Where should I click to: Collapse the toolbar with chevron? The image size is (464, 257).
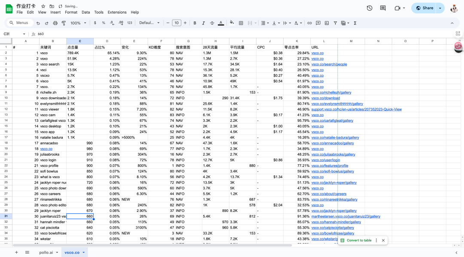(452, 23)
